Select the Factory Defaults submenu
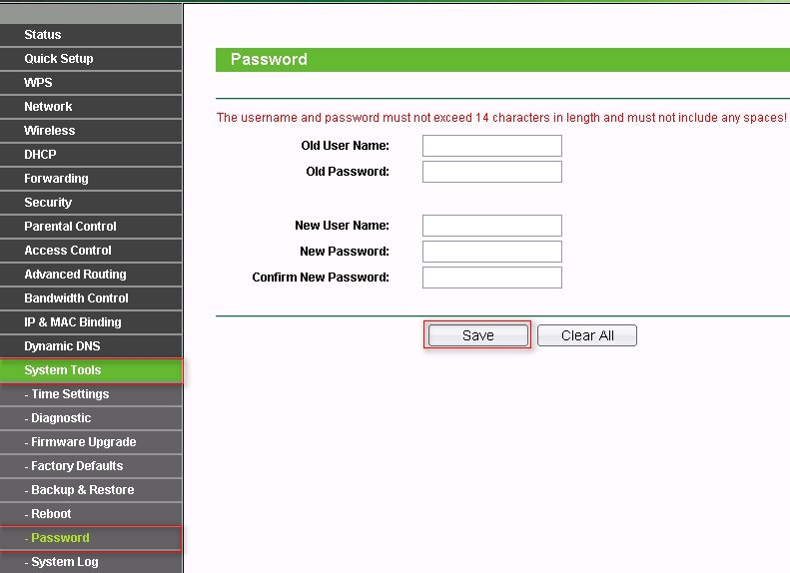This screenshot has height=573, width=790. (91, 466)
